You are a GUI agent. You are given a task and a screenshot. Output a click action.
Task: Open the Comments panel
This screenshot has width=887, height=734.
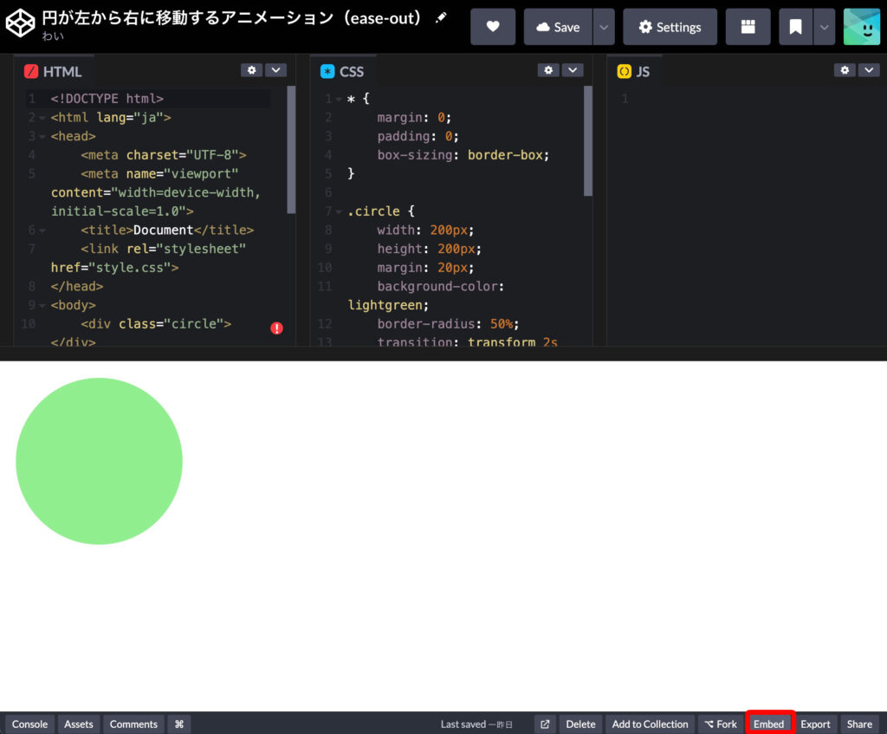coord(133,724)
